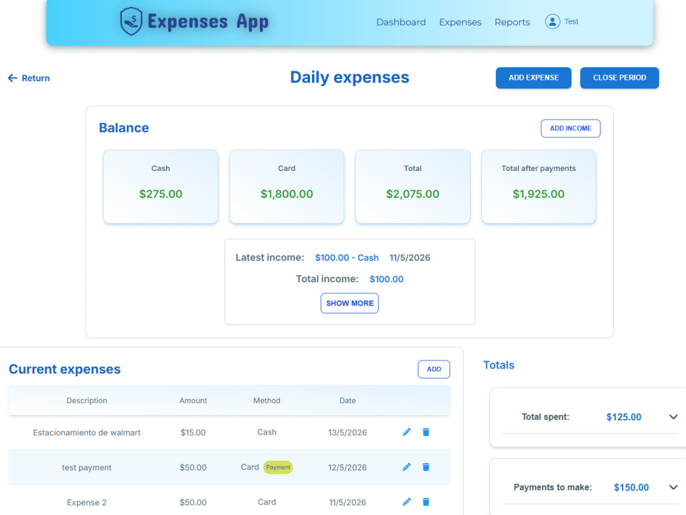Open the Reports nav item
The width and height of the screenshot is (686, 515).
[512, 22]
